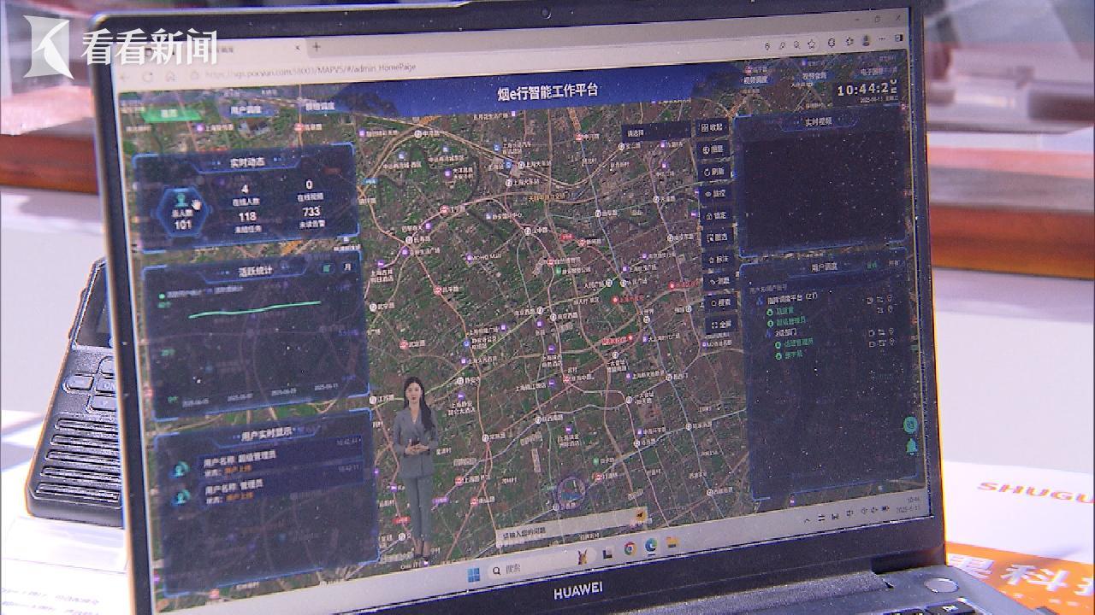The width and height of the screenshot is (1095, 615).
Task: Choose the 标注 annotation tool
Action: (719, 259)
